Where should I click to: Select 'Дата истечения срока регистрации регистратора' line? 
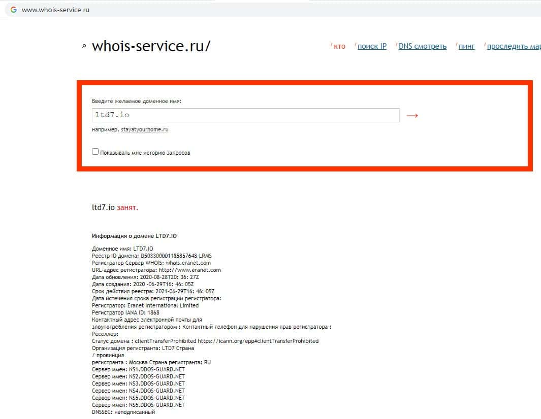[x=156, y=298]
